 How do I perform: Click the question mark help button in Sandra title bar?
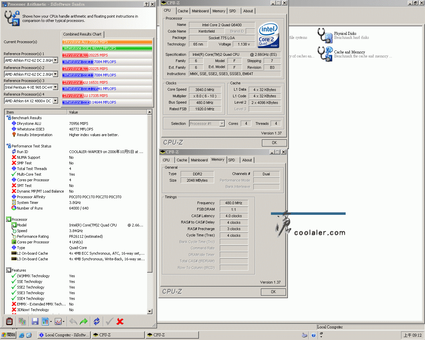146,4
